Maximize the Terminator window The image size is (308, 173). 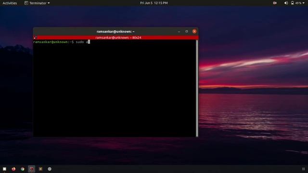187,31
